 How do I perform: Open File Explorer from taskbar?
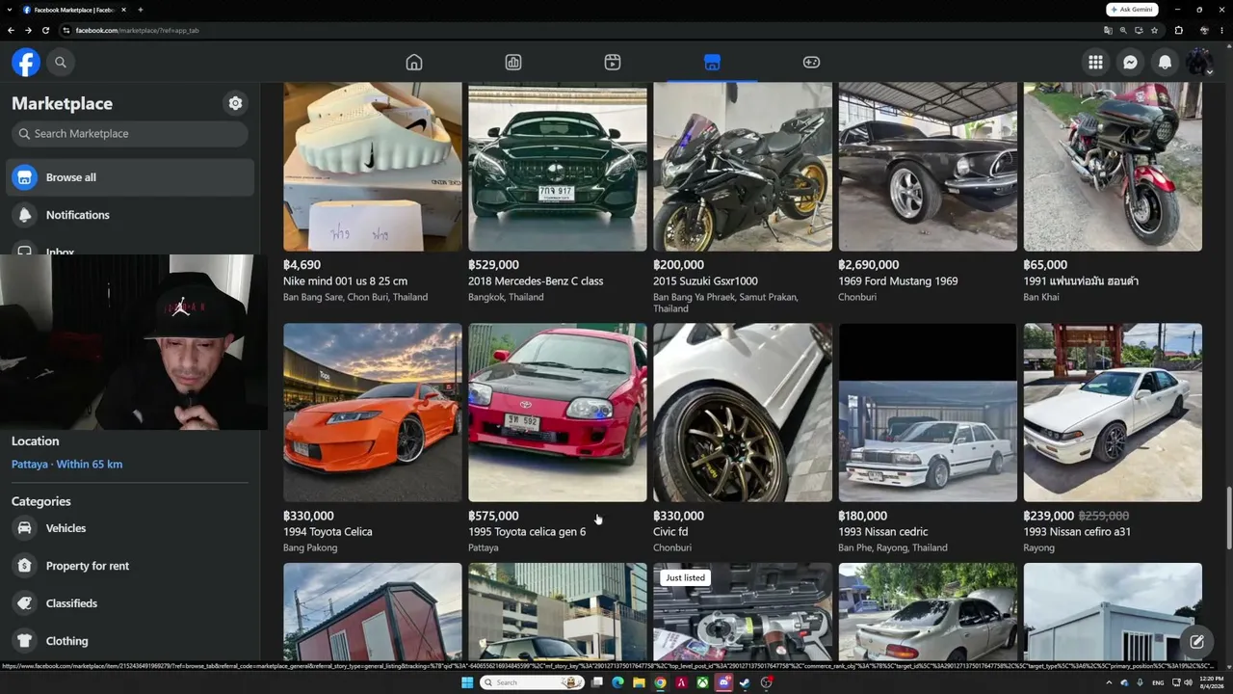pos(639,682)
